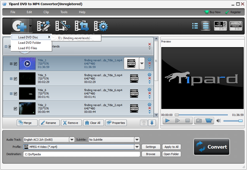Expand Title_6 row

11,94
